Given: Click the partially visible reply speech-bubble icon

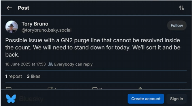Looking at the screenshot, I should pos(9,88).
